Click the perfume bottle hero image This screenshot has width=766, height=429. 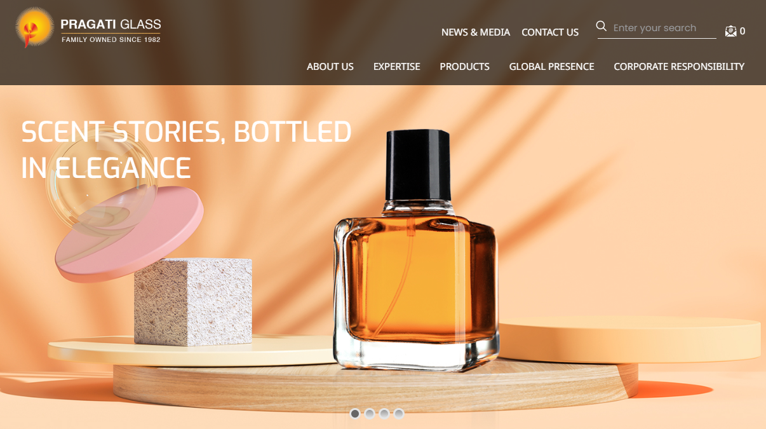(x=416, y=250)
